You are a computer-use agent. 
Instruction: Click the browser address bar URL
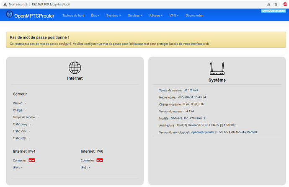[51, 4]
